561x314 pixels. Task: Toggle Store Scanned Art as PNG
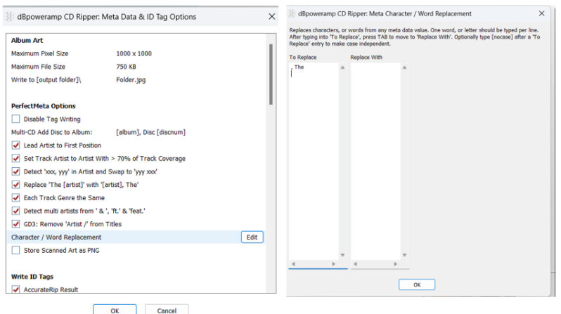[x=16, y=250]
